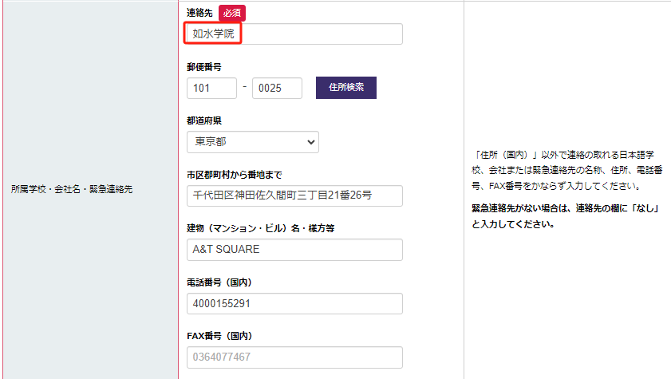671x379 pixels.
Task: Click the 市区郡町村から番地まで address field
Action: tap(294, 195)
